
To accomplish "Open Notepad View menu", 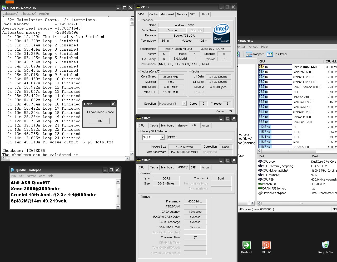I will 42,176.
